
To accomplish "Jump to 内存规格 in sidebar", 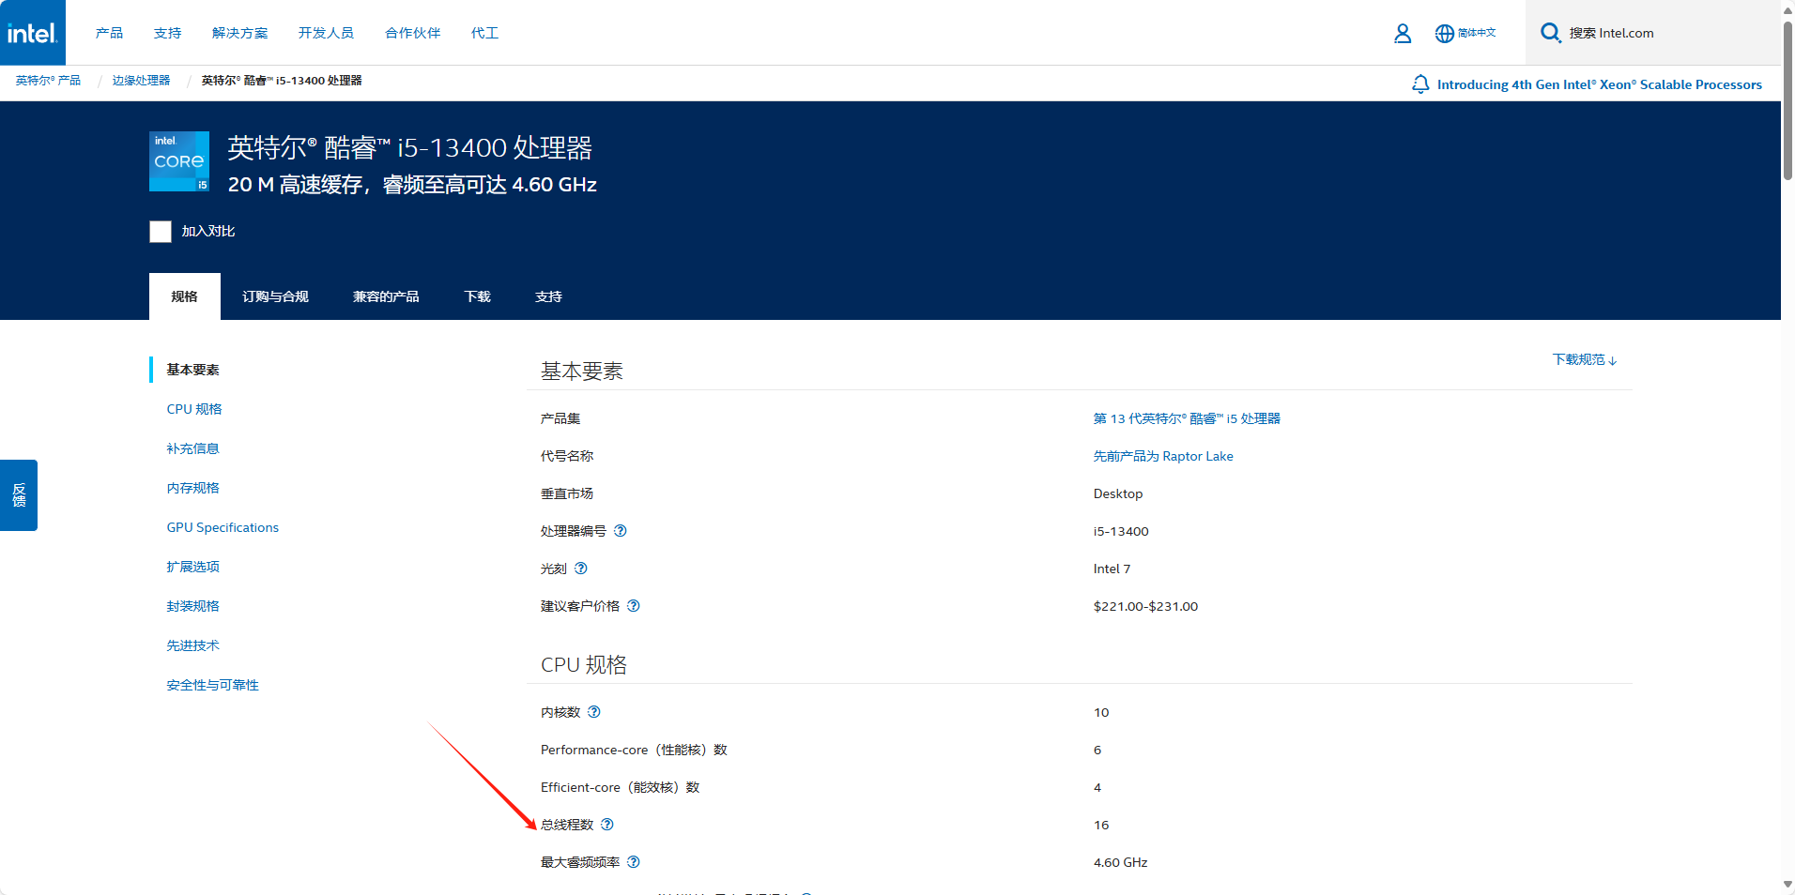I will pyautogui.click(x=193, y=488).
